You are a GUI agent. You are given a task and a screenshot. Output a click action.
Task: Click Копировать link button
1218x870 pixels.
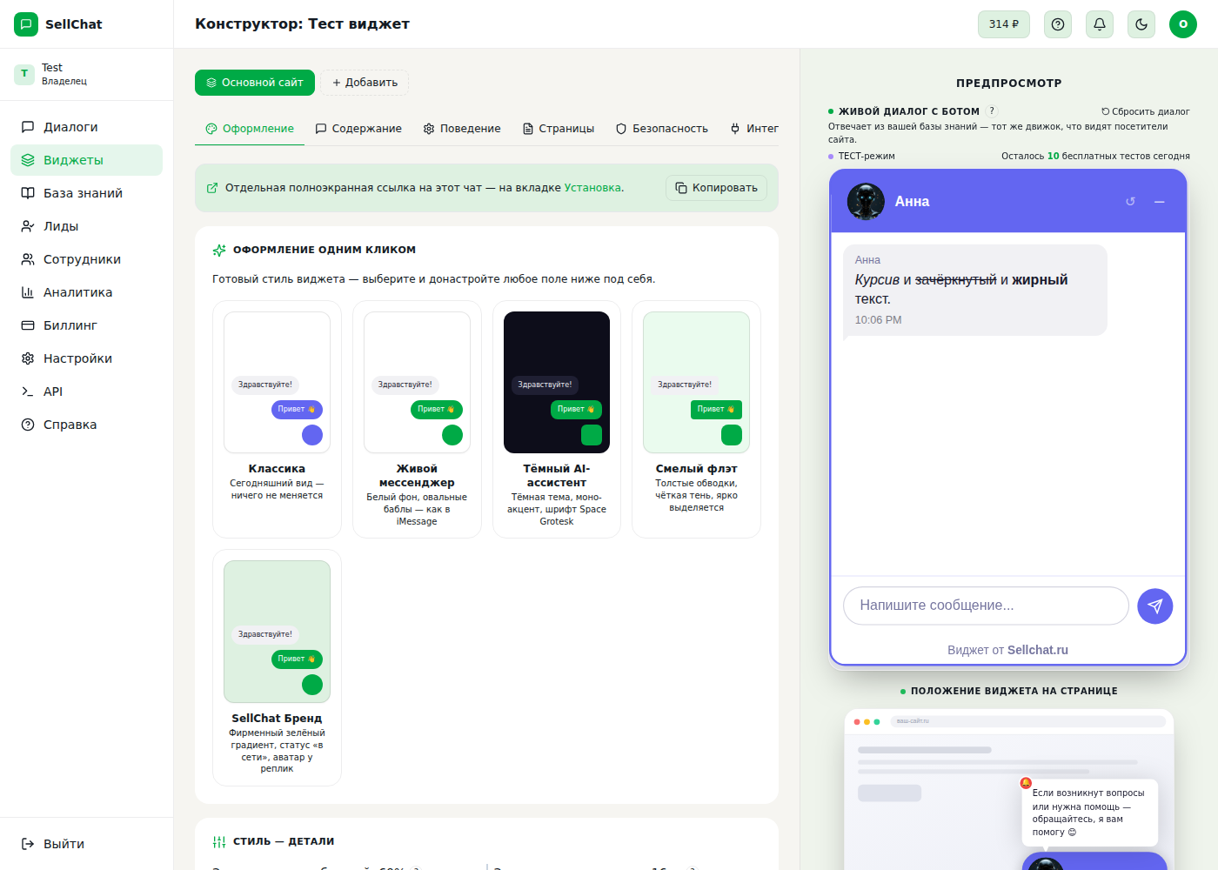[717, 188]
